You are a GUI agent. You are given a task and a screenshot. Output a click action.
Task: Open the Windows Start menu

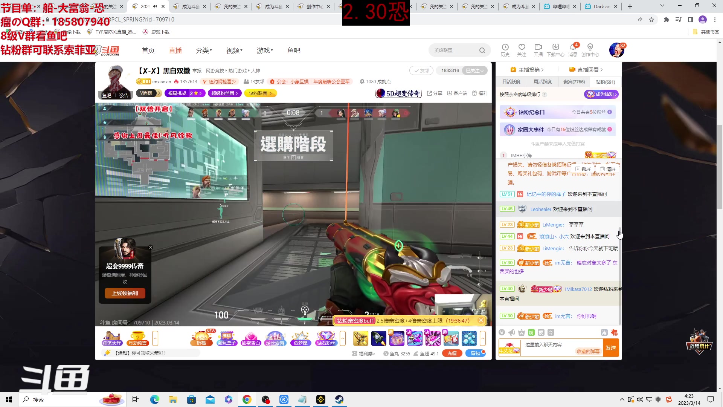[x=9, y=399]
